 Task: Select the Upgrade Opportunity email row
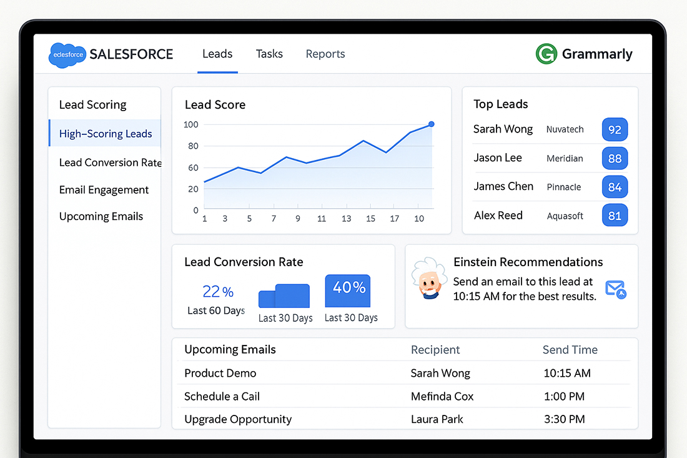404,419
